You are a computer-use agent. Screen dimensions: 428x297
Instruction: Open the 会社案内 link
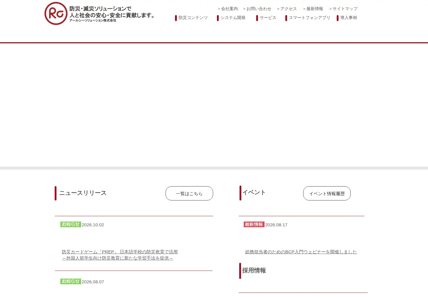tap(228, 9)
